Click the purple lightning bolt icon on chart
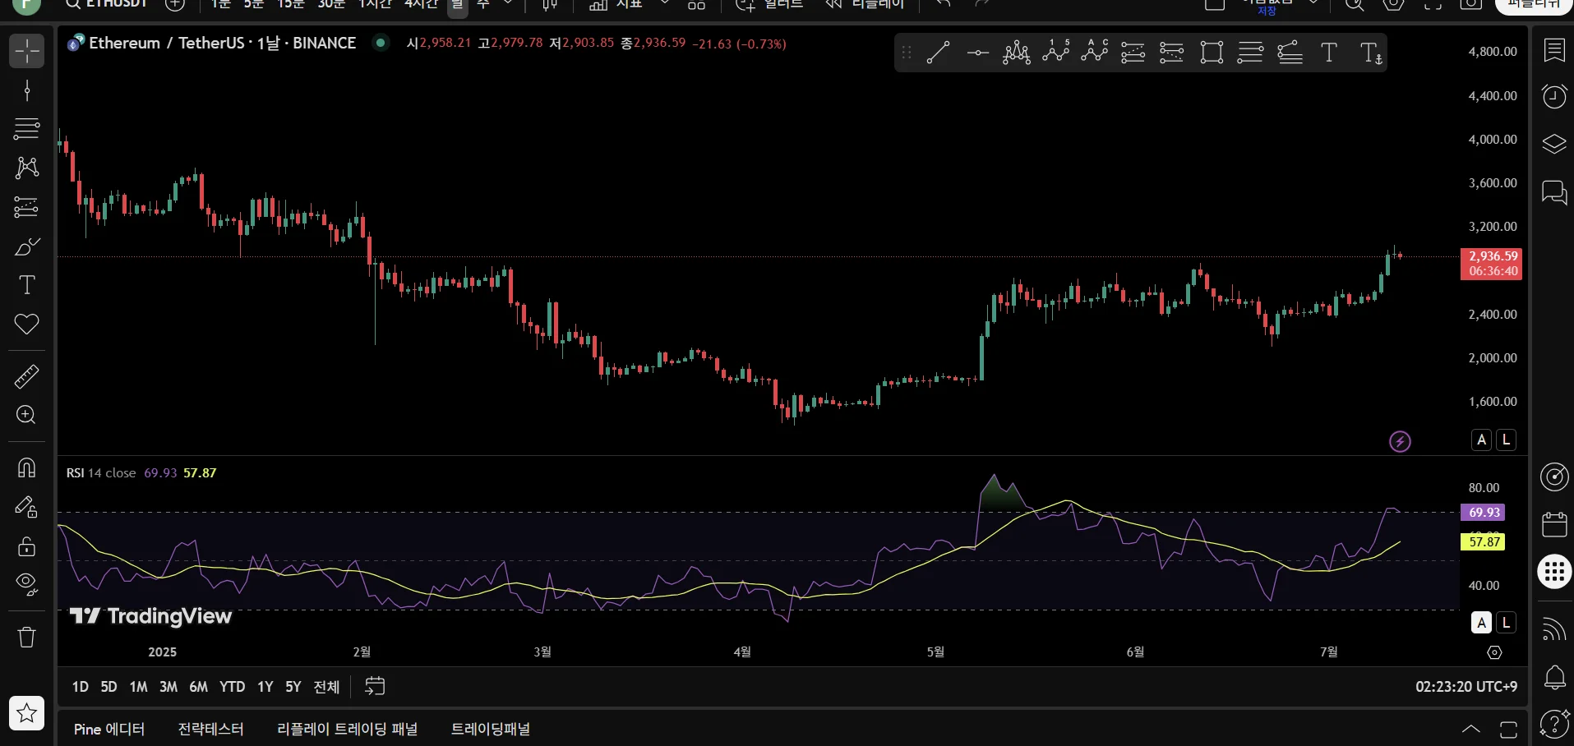 click(1400, 442)
